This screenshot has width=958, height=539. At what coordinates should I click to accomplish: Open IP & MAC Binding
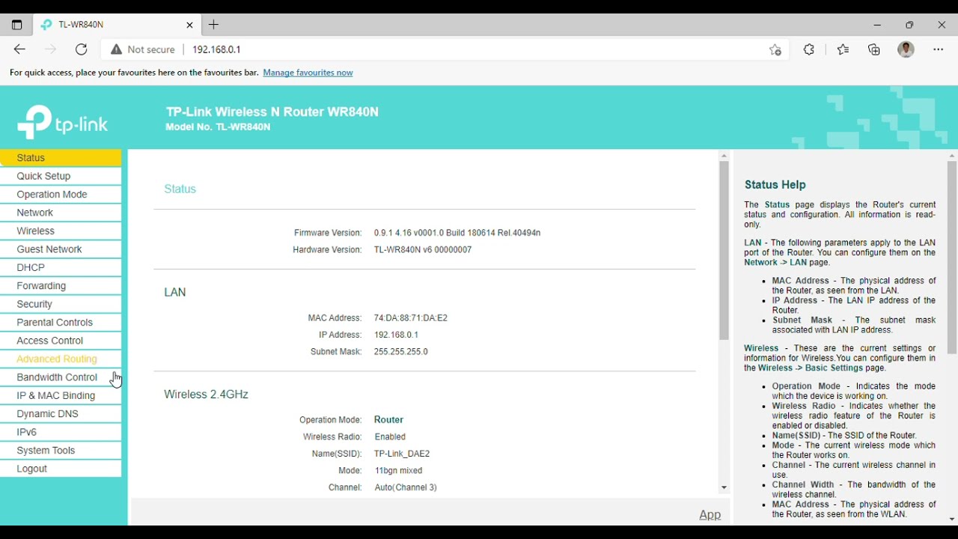[x=61, y=397]
